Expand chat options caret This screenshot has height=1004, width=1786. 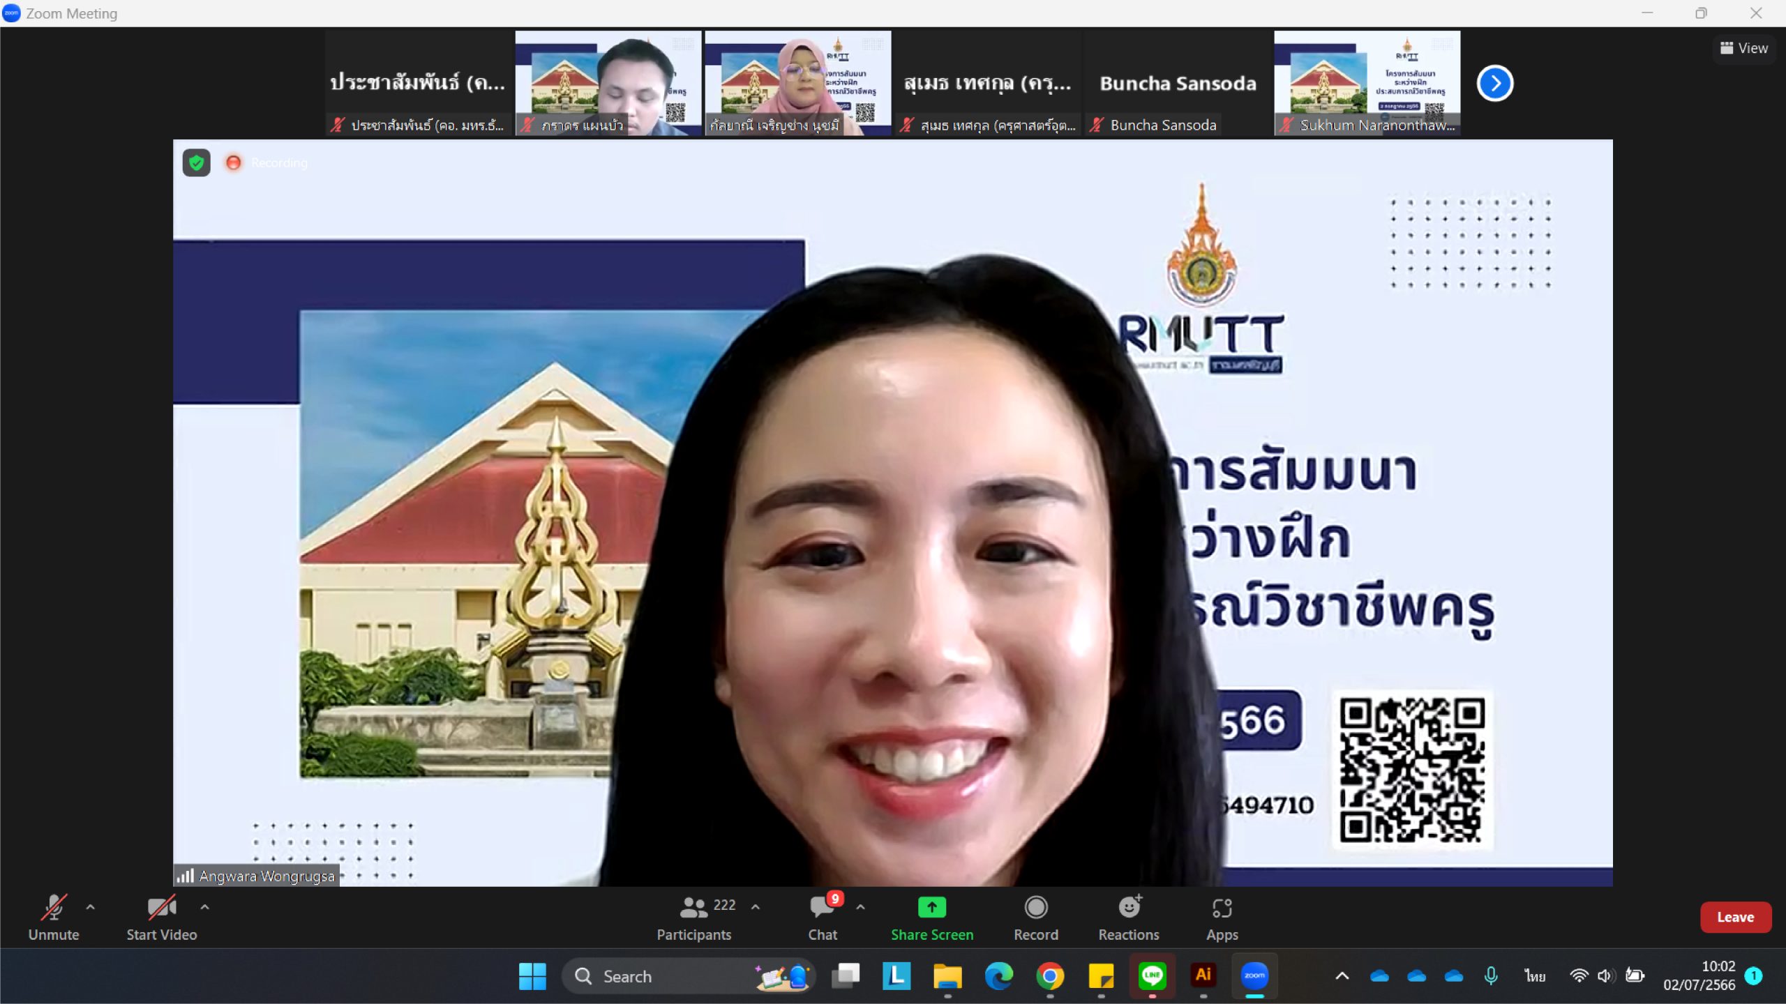(860, 907)
